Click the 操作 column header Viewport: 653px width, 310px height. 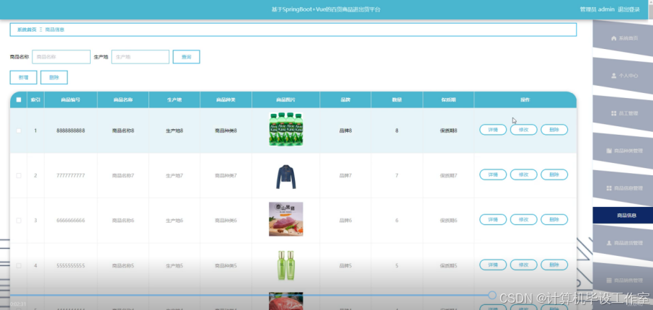(525, 100)
